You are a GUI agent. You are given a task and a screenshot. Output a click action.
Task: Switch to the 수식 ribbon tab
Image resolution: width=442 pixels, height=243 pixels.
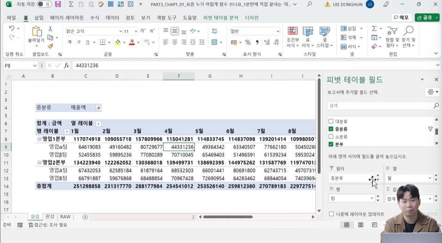94,18
